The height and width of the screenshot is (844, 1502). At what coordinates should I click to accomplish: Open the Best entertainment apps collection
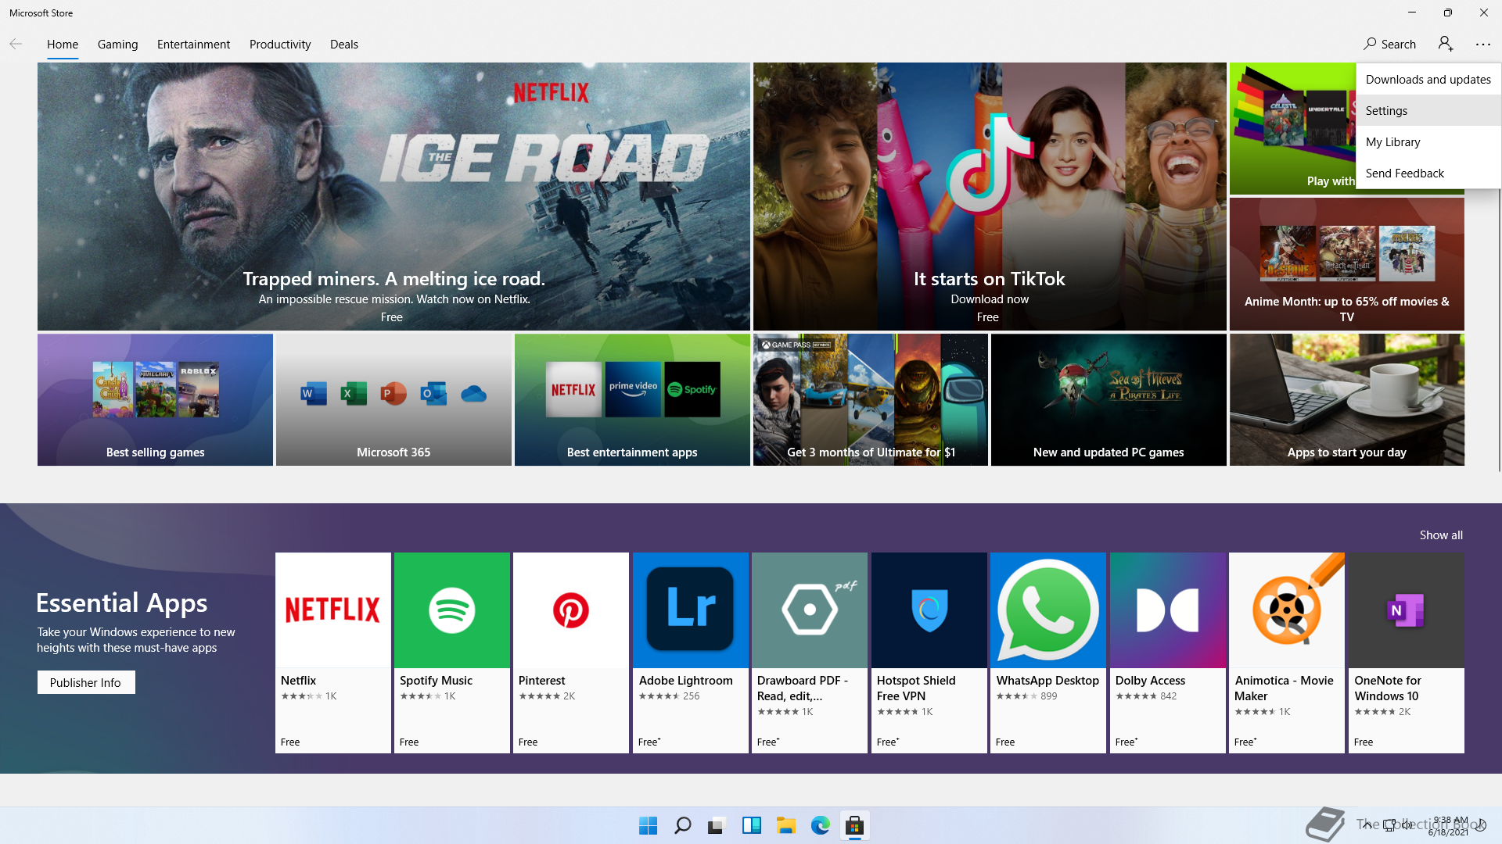pyautogui.click(x=632, y=399)
